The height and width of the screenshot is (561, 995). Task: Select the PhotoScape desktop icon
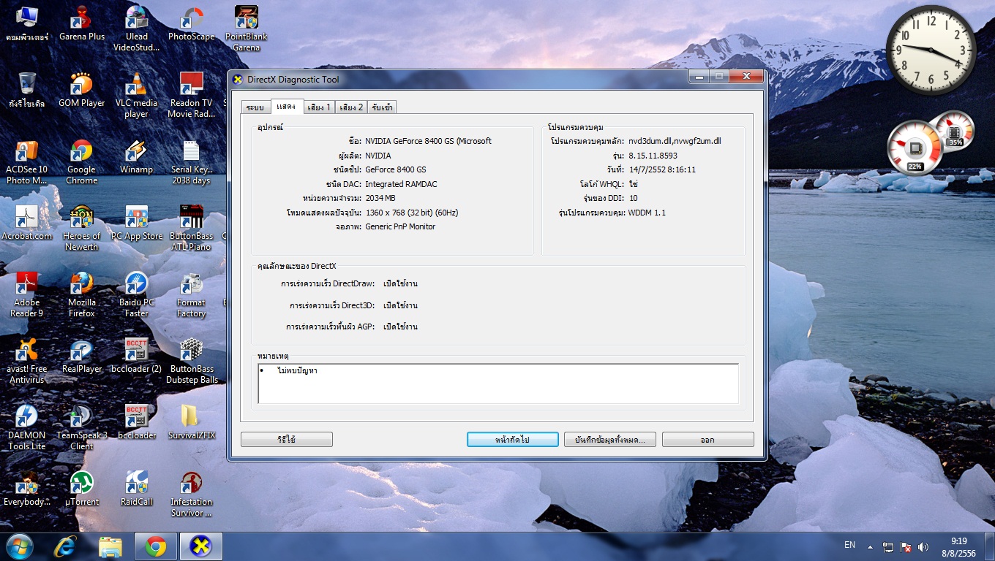(192, 23)
